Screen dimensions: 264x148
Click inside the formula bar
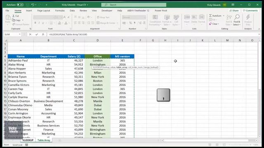click(152, 35)
